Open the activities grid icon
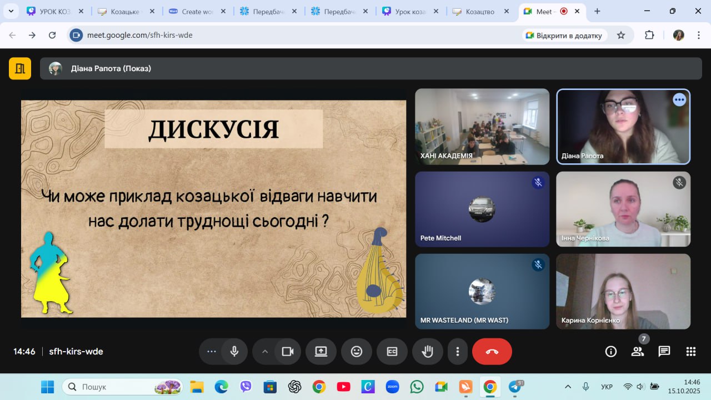711x400 pixels. tap(690, 352)
